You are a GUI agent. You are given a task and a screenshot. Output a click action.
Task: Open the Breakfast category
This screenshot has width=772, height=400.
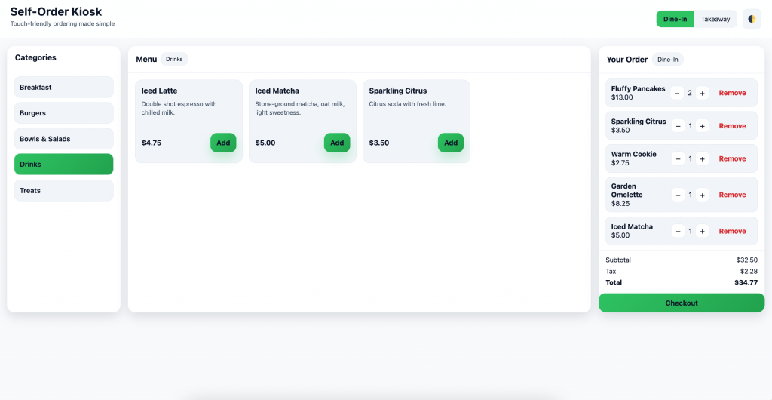[63, 88]
